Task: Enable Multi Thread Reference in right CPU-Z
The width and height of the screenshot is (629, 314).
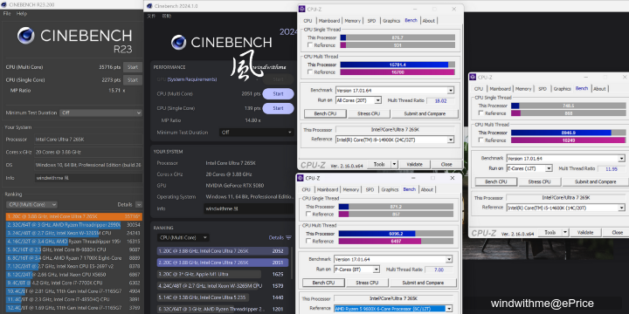Action: click(x=480, y=140)
